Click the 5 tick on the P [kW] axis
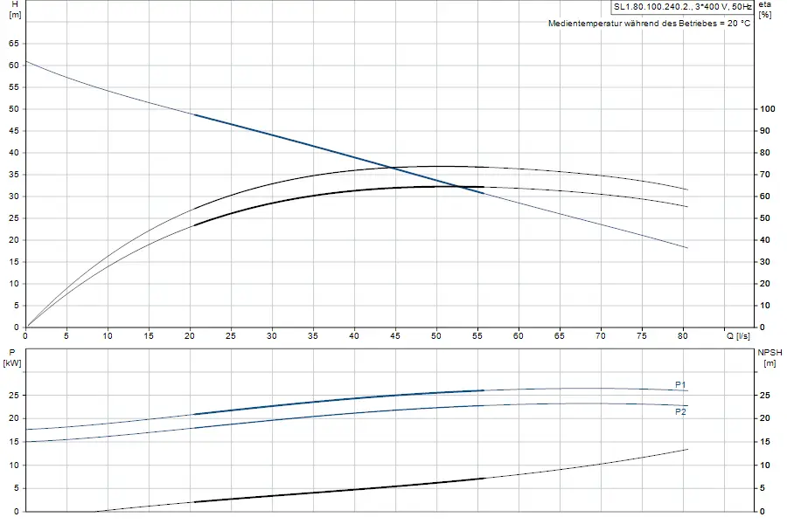This screenshot has width=787, height=524. click(x=16, y=488)
